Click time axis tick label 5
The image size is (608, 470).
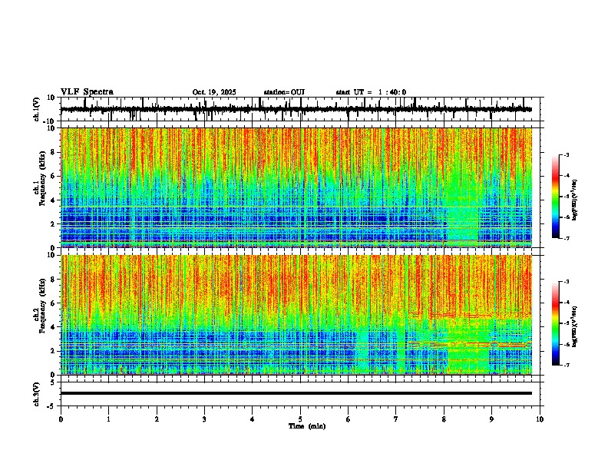tap(300, 419)
